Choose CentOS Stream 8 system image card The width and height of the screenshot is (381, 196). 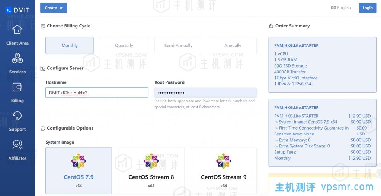(x=151, y=170)
